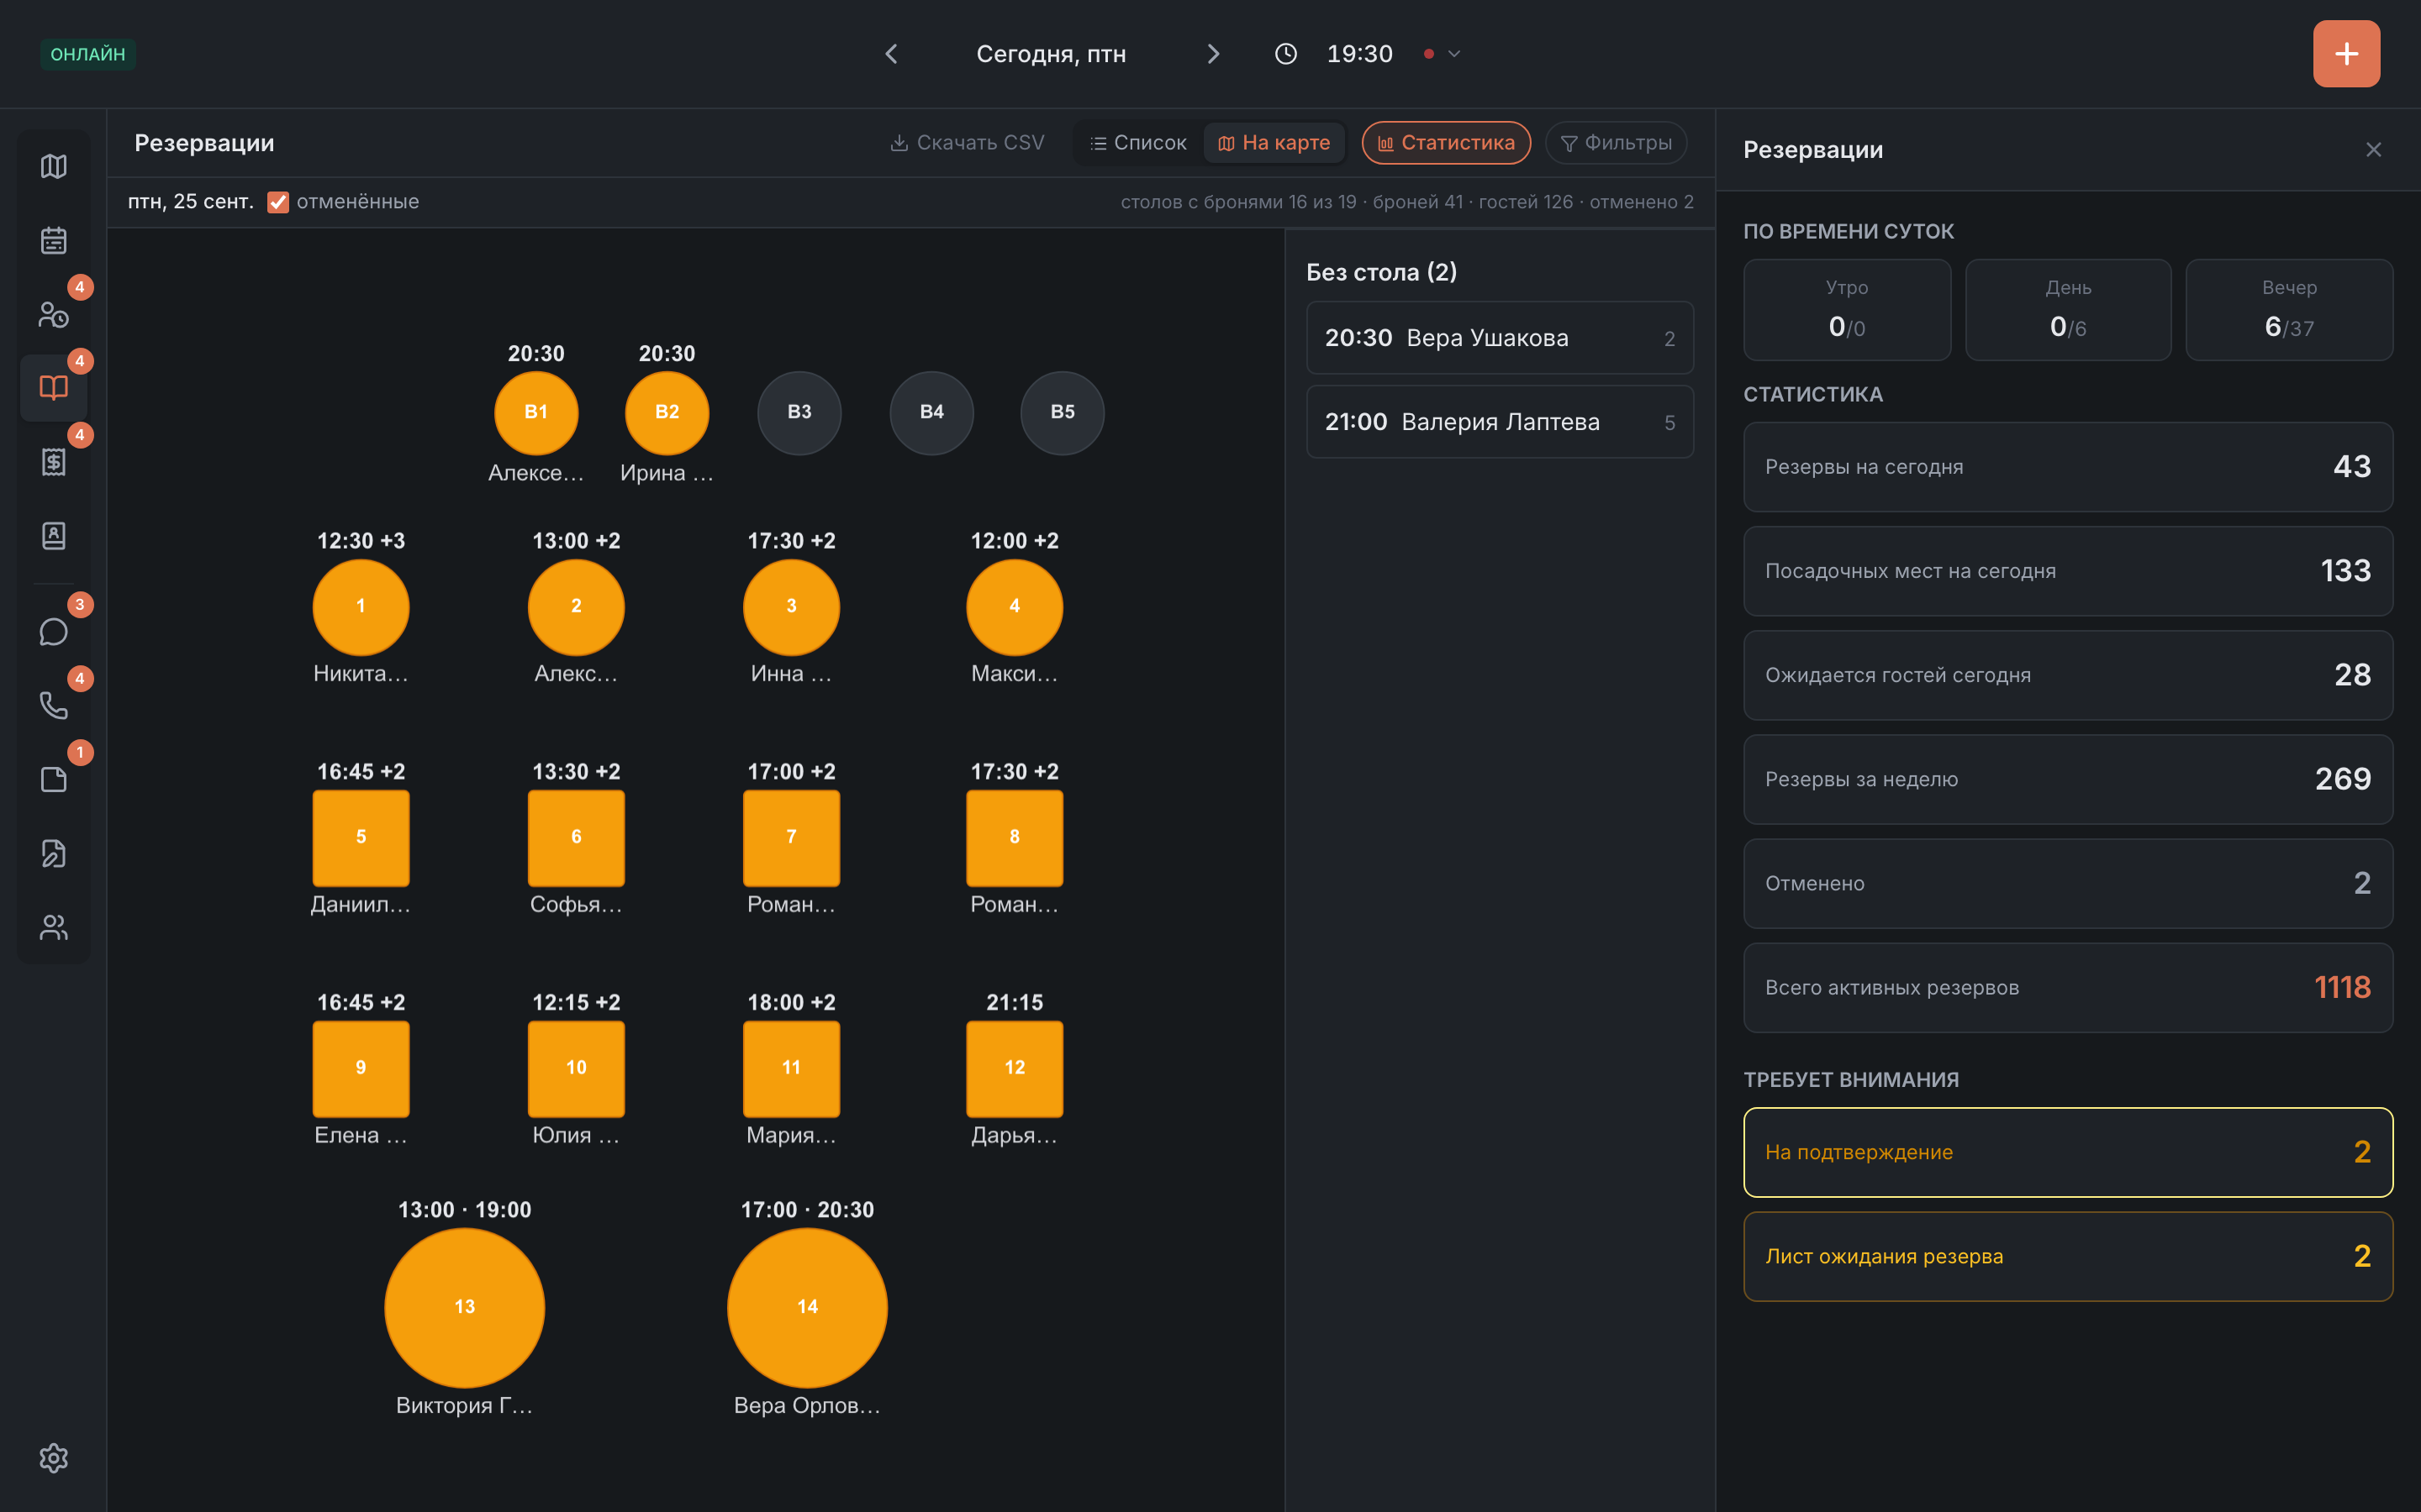This screenshot has width=2421, height=1512.
Task: Select the Вечер time-of-day card
Action: tap(2289, 310)
